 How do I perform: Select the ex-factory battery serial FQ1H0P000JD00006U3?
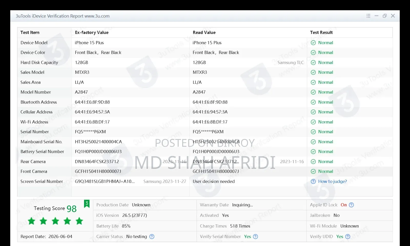(x=98, y=152)
